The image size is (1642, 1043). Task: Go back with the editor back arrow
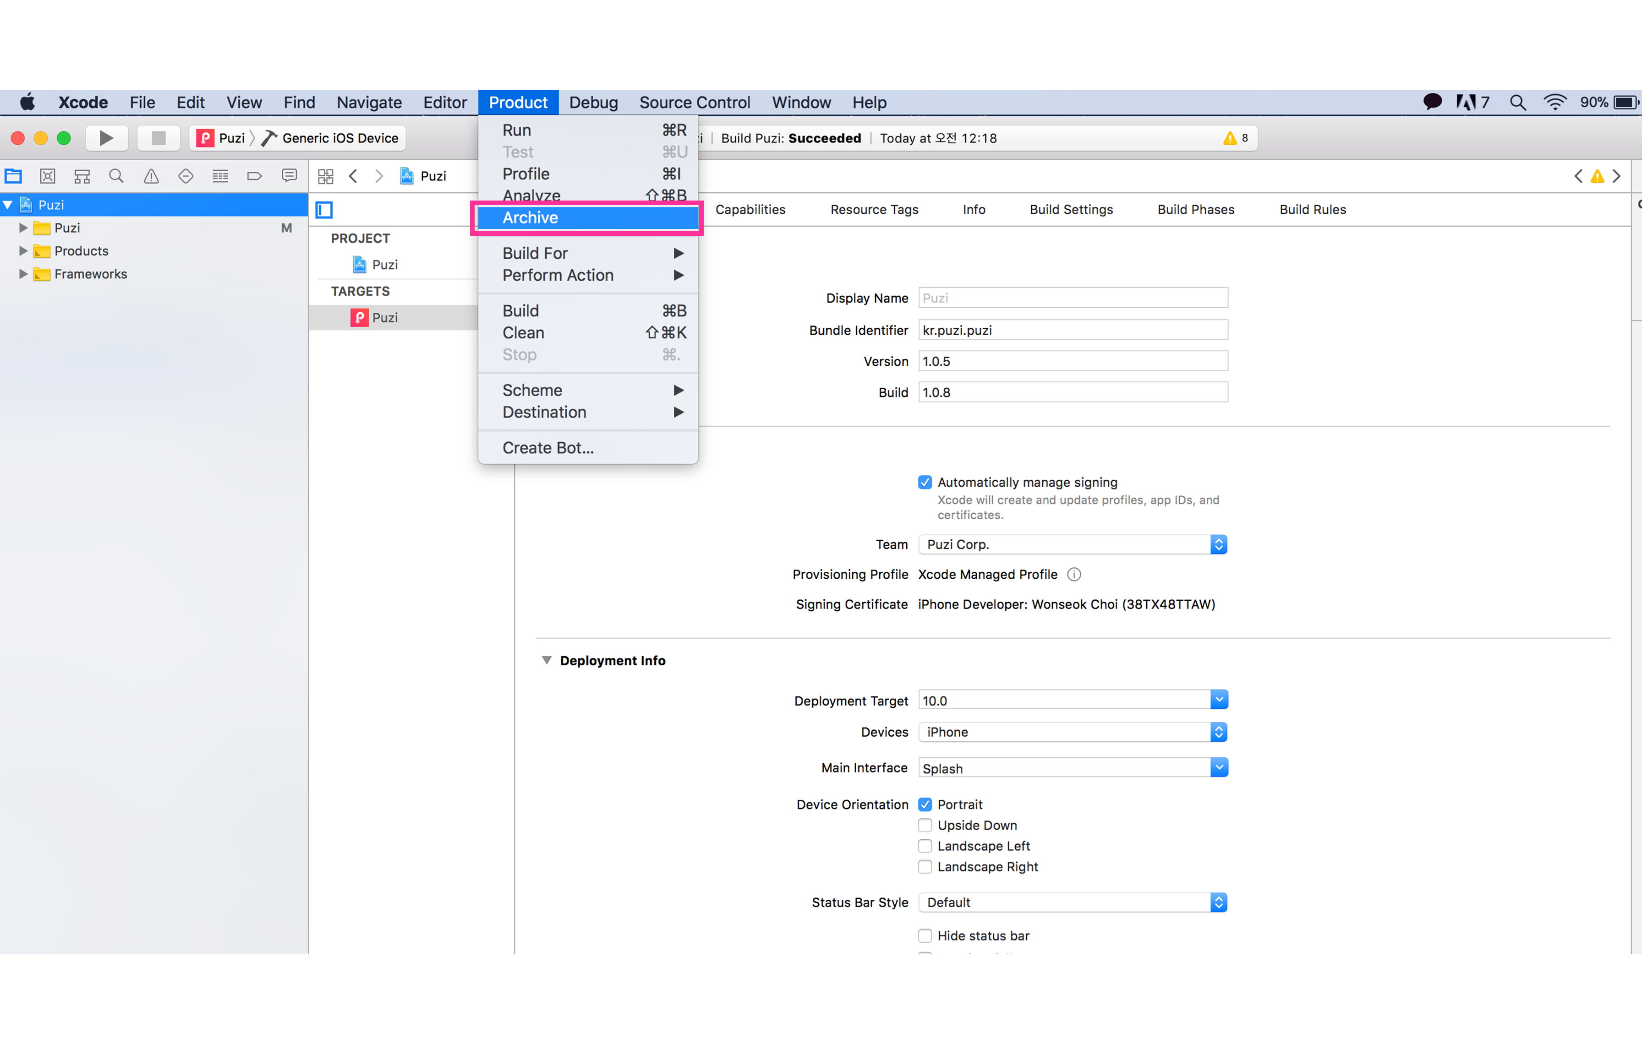pyautogui.click(x=353, y=176)
